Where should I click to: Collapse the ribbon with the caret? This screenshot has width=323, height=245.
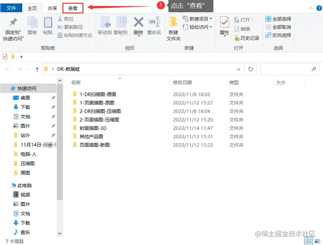tap(311, 8)
